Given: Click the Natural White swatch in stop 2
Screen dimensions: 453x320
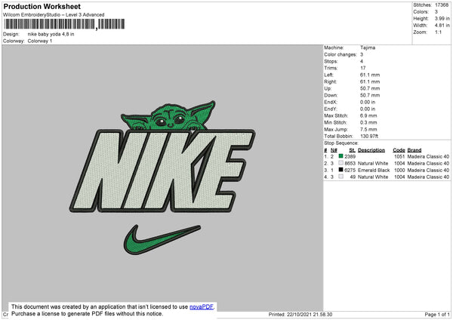Looking at the screenshot, I should (x=341, y=163).
